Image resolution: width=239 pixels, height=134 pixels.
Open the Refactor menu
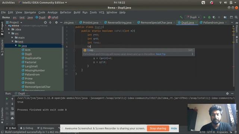(66, 12)
